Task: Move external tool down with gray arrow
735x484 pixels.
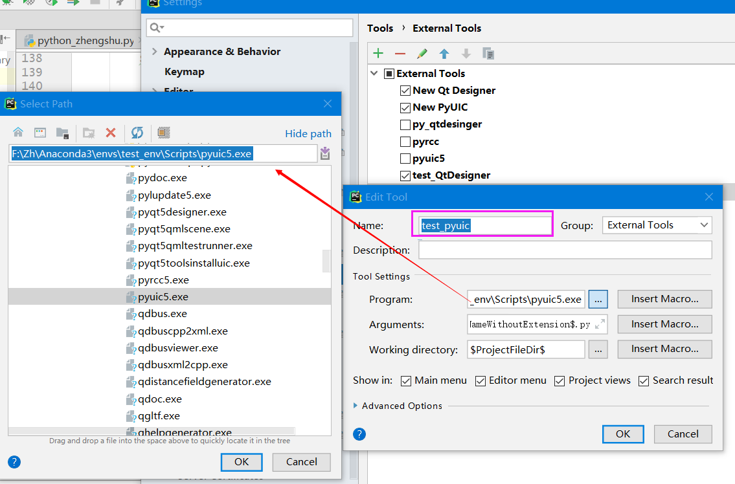Action: [x=466, y=54]
